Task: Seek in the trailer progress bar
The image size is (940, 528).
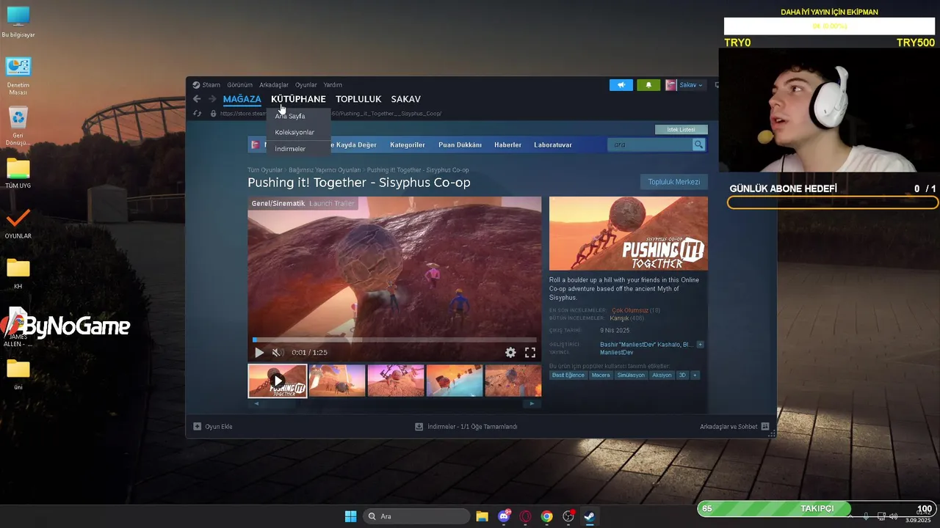Action: tap(394, 340)
